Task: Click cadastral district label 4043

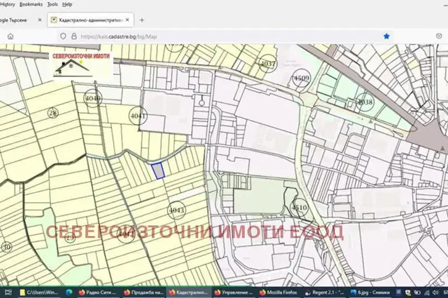Action: point(176,210)
